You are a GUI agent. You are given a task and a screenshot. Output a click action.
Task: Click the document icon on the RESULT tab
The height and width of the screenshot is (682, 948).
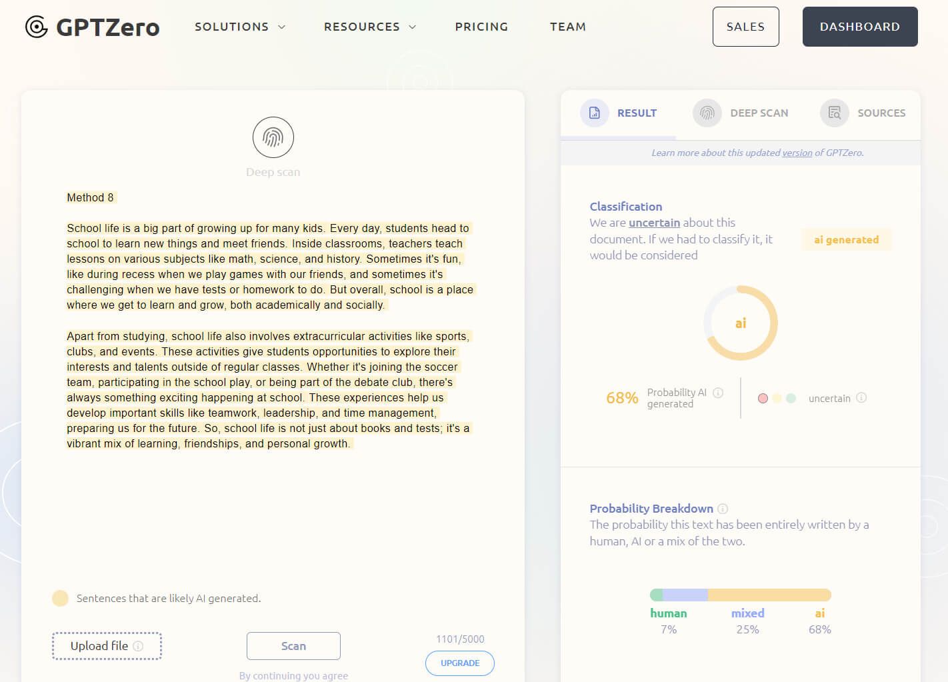coord(594,113)
